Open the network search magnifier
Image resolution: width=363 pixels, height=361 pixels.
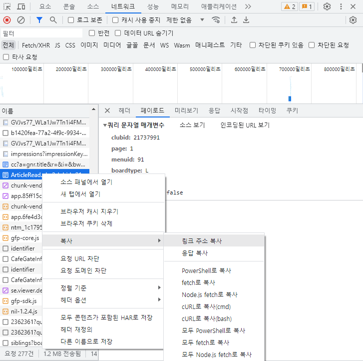[53, 20]
